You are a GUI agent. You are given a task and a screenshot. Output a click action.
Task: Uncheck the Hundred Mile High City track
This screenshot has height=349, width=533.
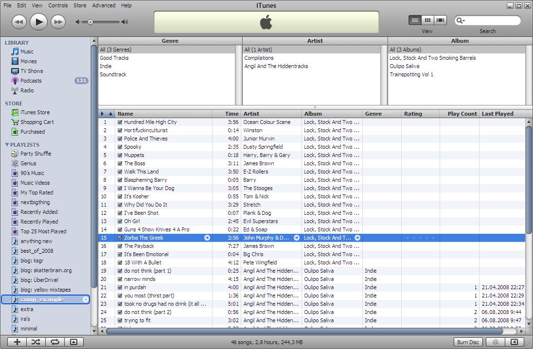coord(120,122)
